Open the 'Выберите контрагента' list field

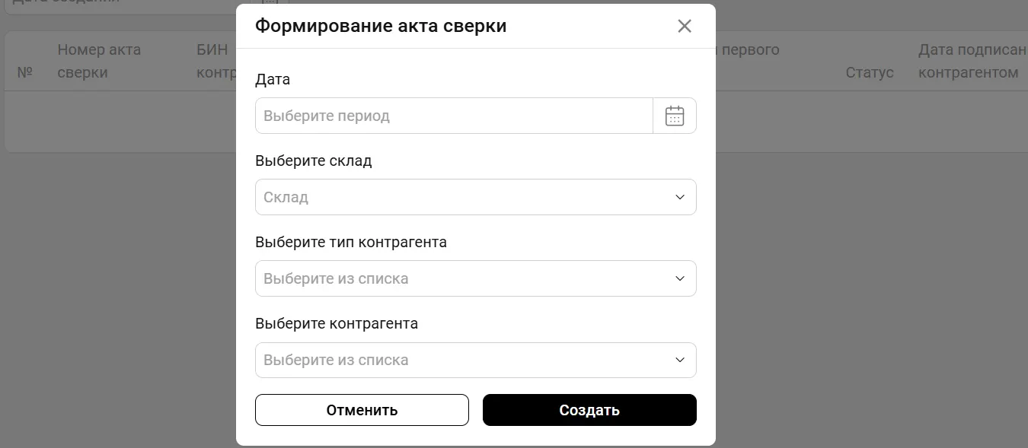465,360
